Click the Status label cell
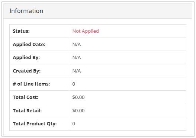 click(39, 31)
